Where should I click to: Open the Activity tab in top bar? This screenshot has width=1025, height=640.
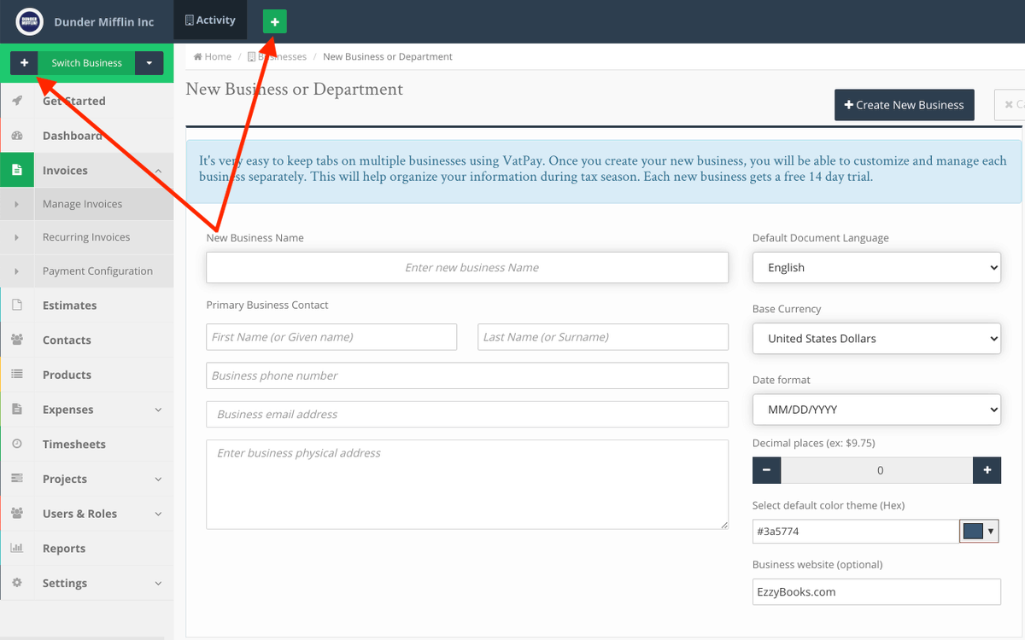(x=210, y=20)
